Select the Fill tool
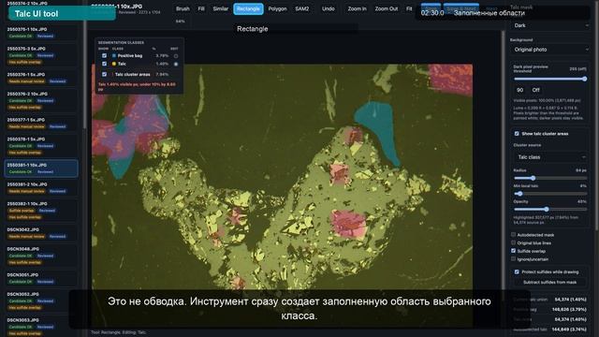The width and height of the screenshot is (599, 337). (201, 8)
